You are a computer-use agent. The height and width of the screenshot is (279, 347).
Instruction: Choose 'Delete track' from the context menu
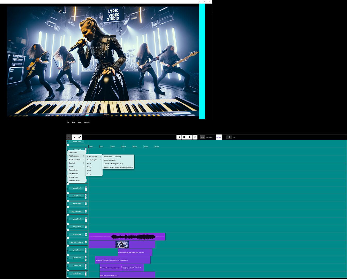click(x=76, y=152)
